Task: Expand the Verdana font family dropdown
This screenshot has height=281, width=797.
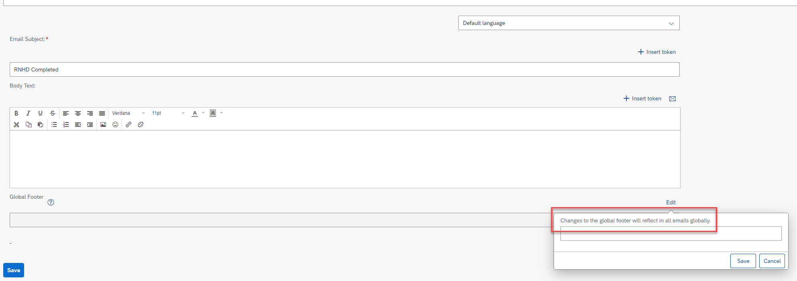Action: pos(129,113)
